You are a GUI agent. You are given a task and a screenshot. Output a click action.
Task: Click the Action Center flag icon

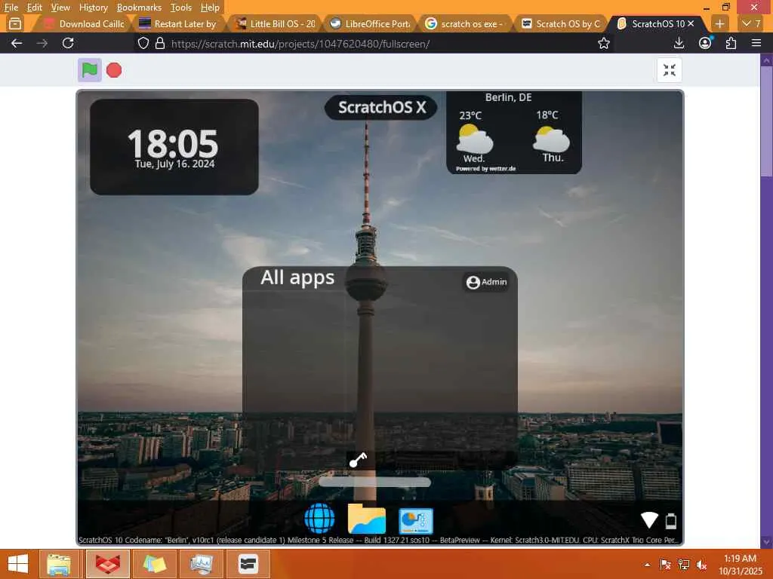coord(665,565)
